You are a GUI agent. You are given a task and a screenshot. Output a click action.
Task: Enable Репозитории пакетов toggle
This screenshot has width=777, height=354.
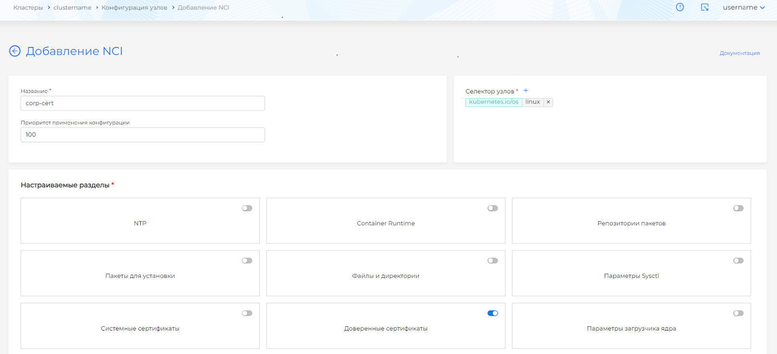738,208
